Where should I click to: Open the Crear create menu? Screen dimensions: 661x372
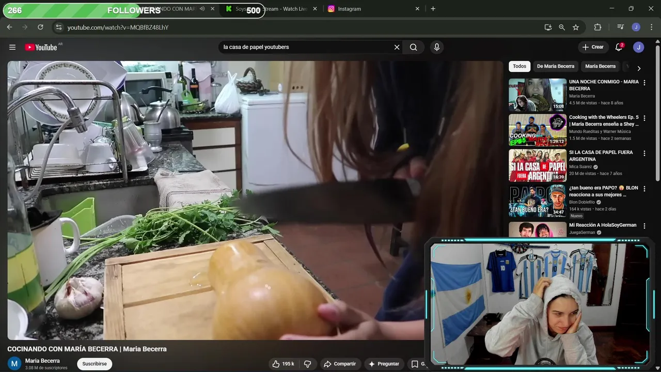tap(593, 47)
